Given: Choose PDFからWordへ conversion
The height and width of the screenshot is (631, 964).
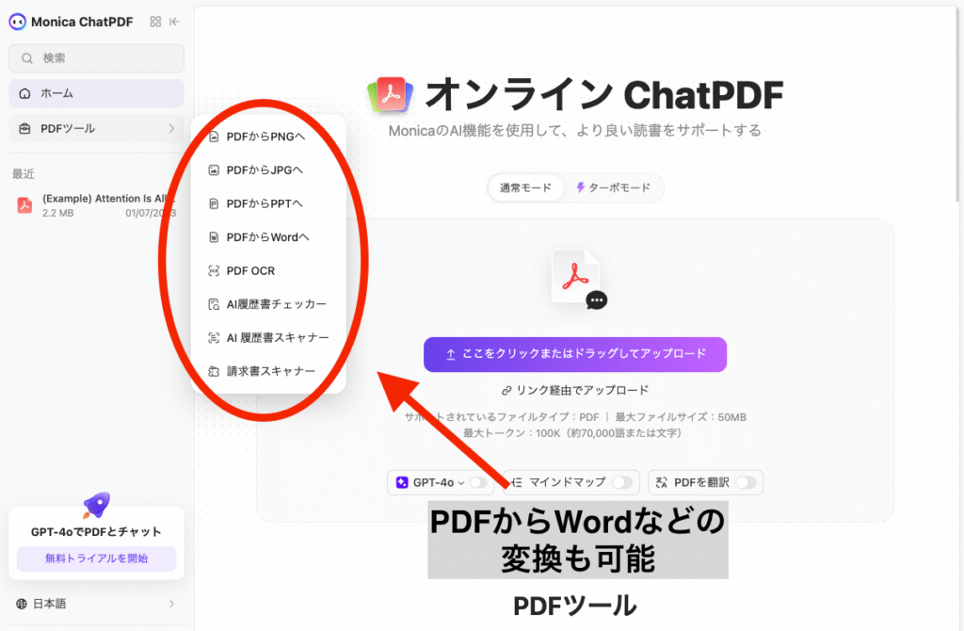Looking at the screenshot, I should [x=268, y=237].
